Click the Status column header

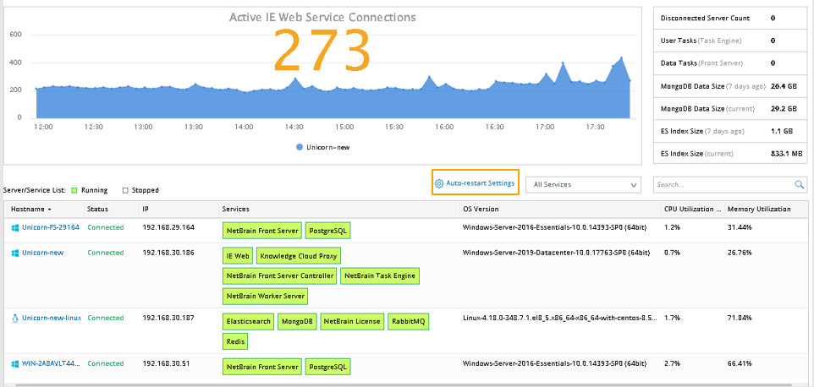click(111, 210)
